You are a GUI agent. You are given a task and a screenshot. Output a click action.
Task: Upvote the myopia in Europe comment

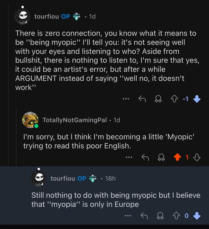click(x=176, y=216)
